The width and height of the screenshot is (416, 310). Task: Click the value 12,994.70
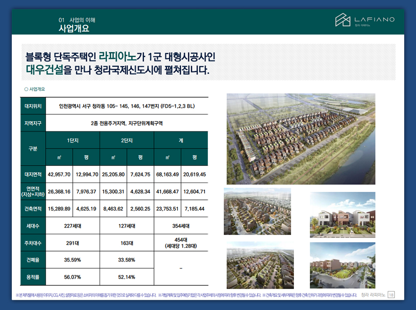(x=87, y=174)
